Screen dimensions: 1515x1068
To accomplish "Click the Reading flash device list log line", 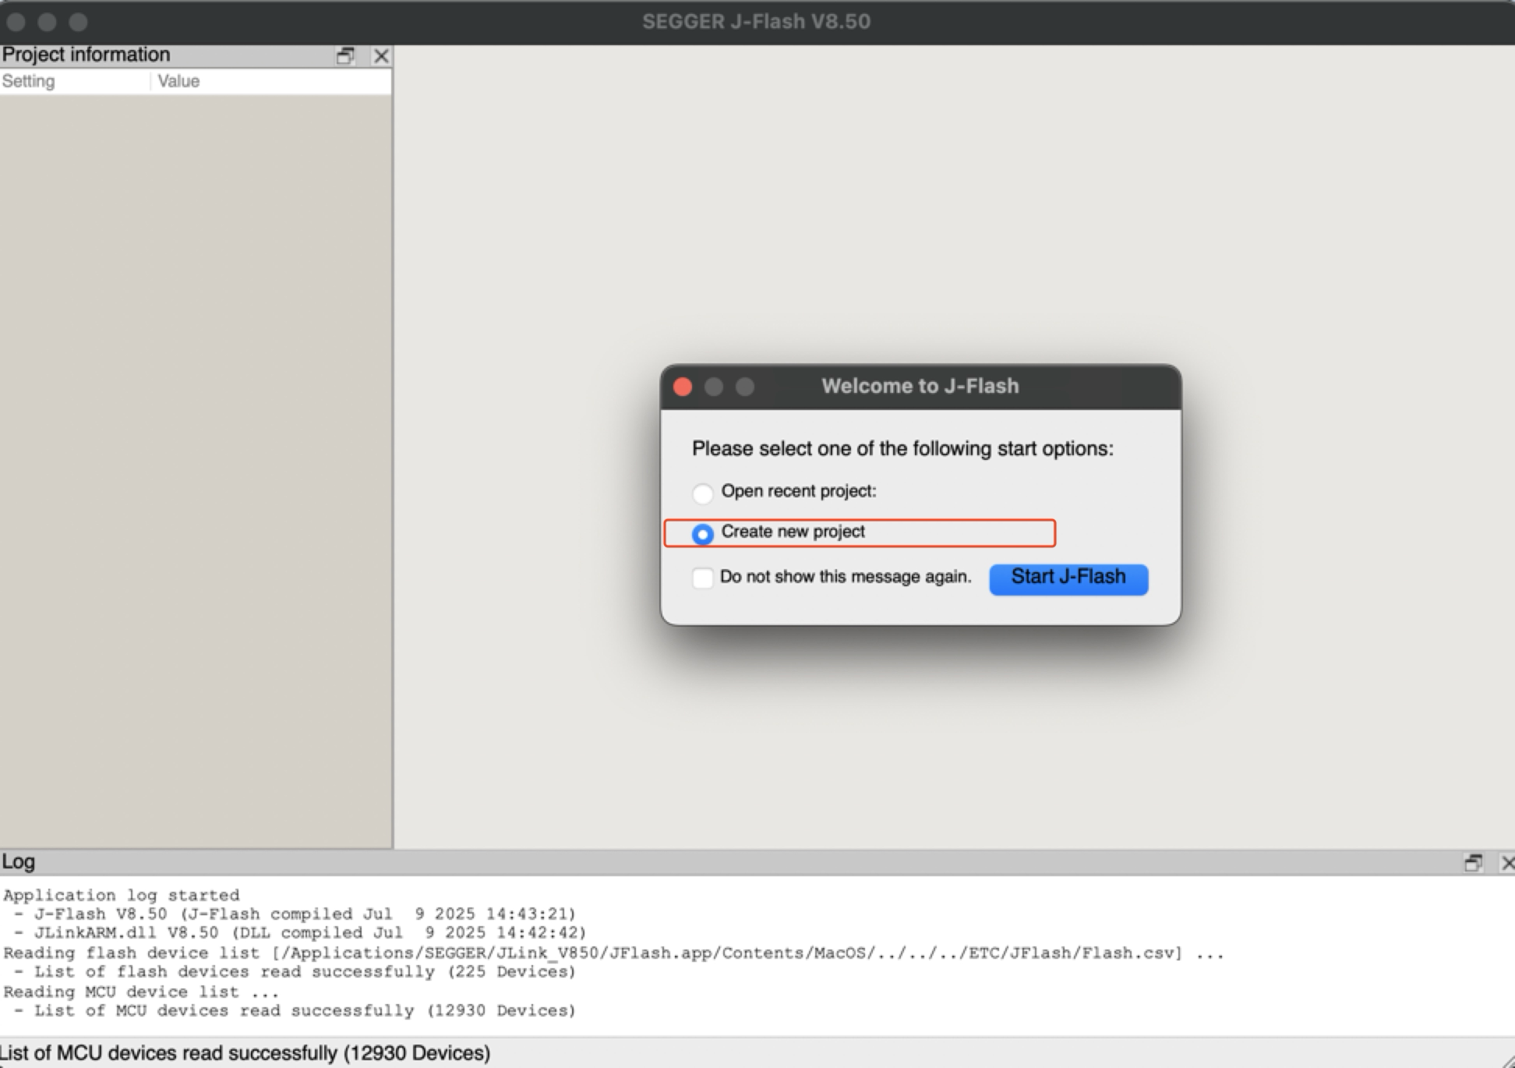I will coord(613,953).
